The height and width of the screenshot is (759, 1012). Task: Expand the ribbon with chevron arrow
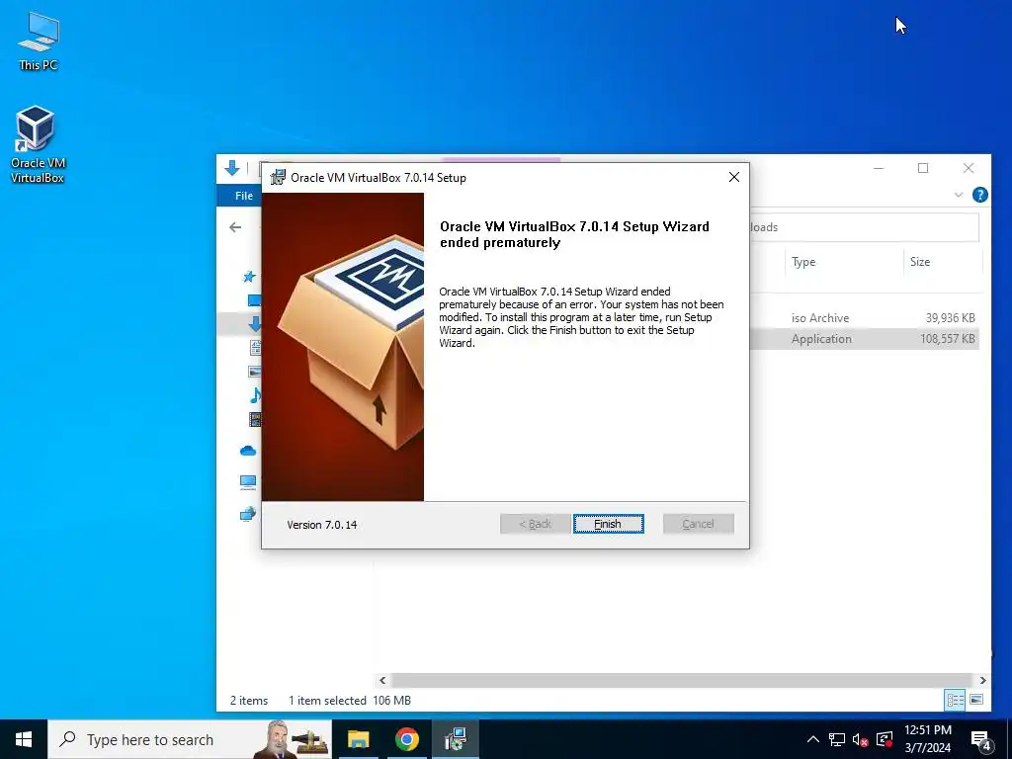coord(959,195)
